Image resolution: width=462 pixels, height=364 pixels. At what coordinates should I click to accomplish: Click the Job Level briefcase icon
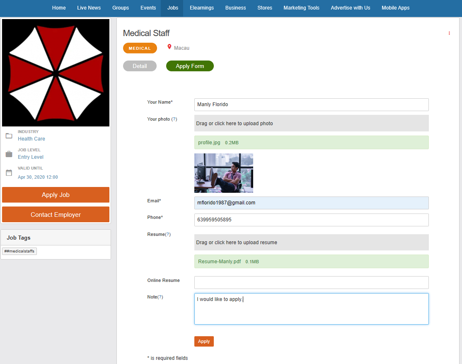pos(9,154)
